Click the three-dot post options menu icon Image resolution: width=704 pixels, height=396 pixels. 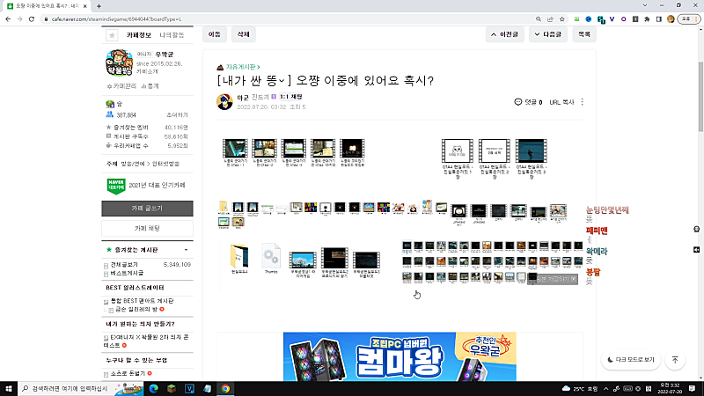point(582,102)
